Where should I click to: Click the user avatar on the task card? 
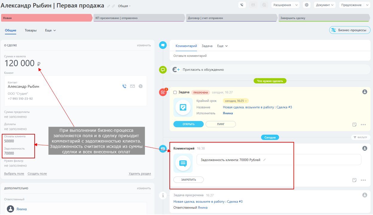[x=365, y=92]
